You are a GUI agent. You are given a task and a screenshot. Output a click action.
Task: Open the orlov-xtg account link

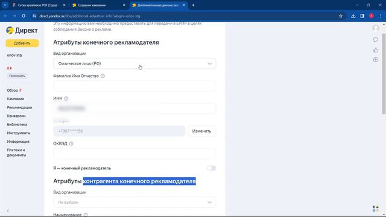coord(14,55)
